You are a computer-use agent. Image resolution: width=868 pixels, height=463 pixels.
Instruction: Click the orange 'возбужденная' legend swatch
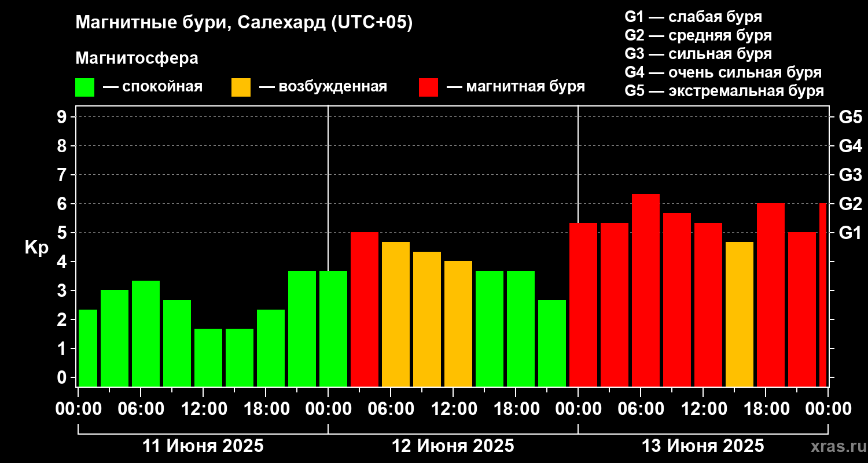[x=241, y=87]
